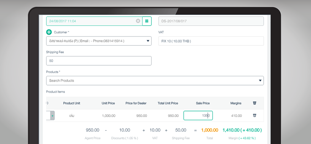Click the Product Unit column header
Screen dimensions: 311x144
pos(72,103)
